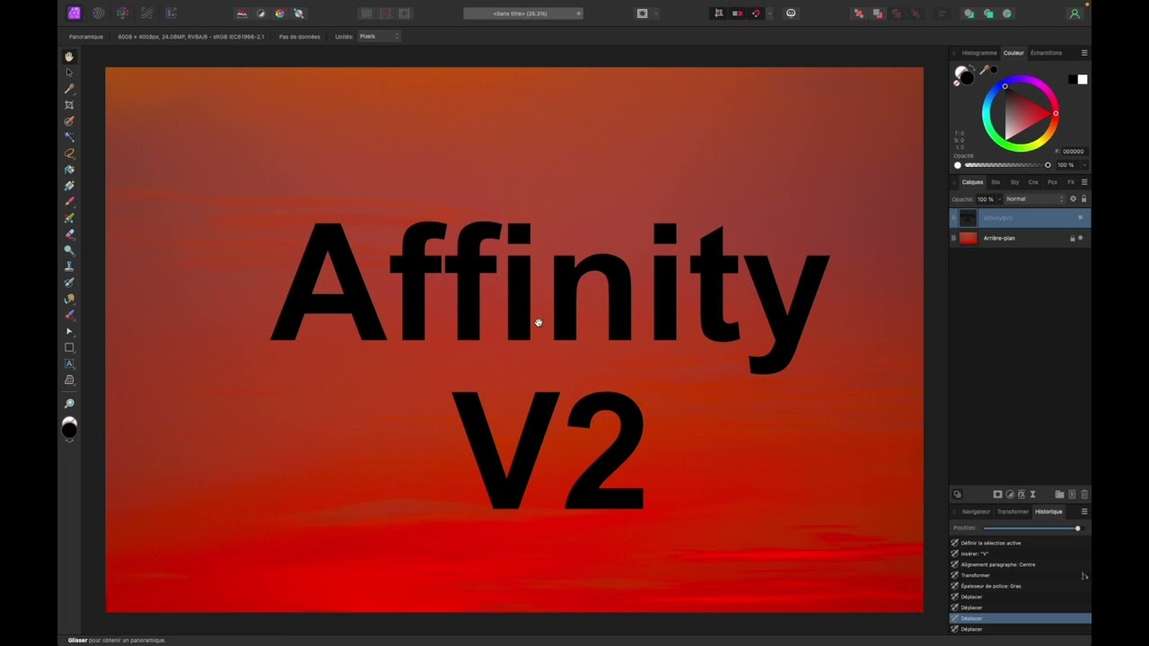Screen dimensions: 1149x646
Task: Switch to the Tone Mapping persona
Action: pos(146,13)
